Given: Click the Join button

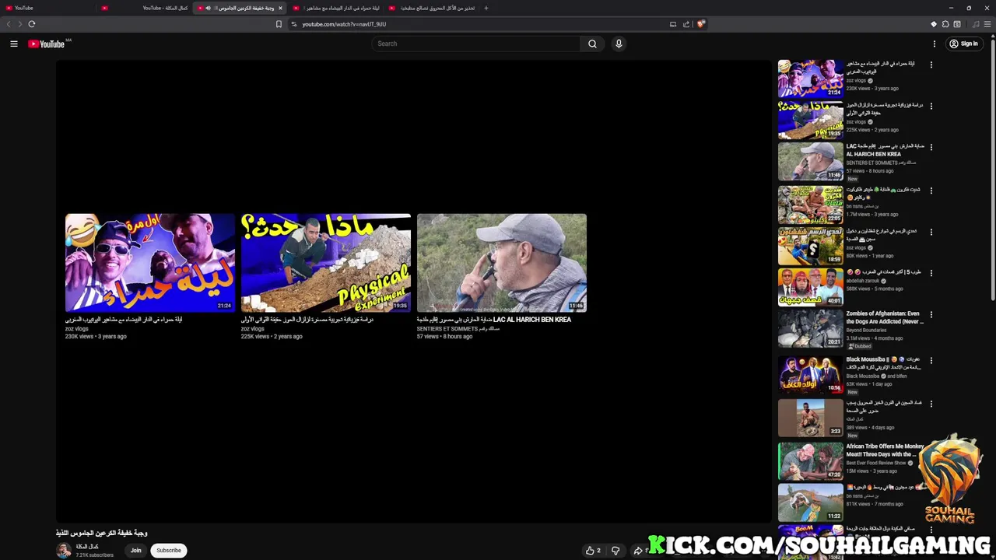Looking at the screenshot, I should (x=135, y=551).
